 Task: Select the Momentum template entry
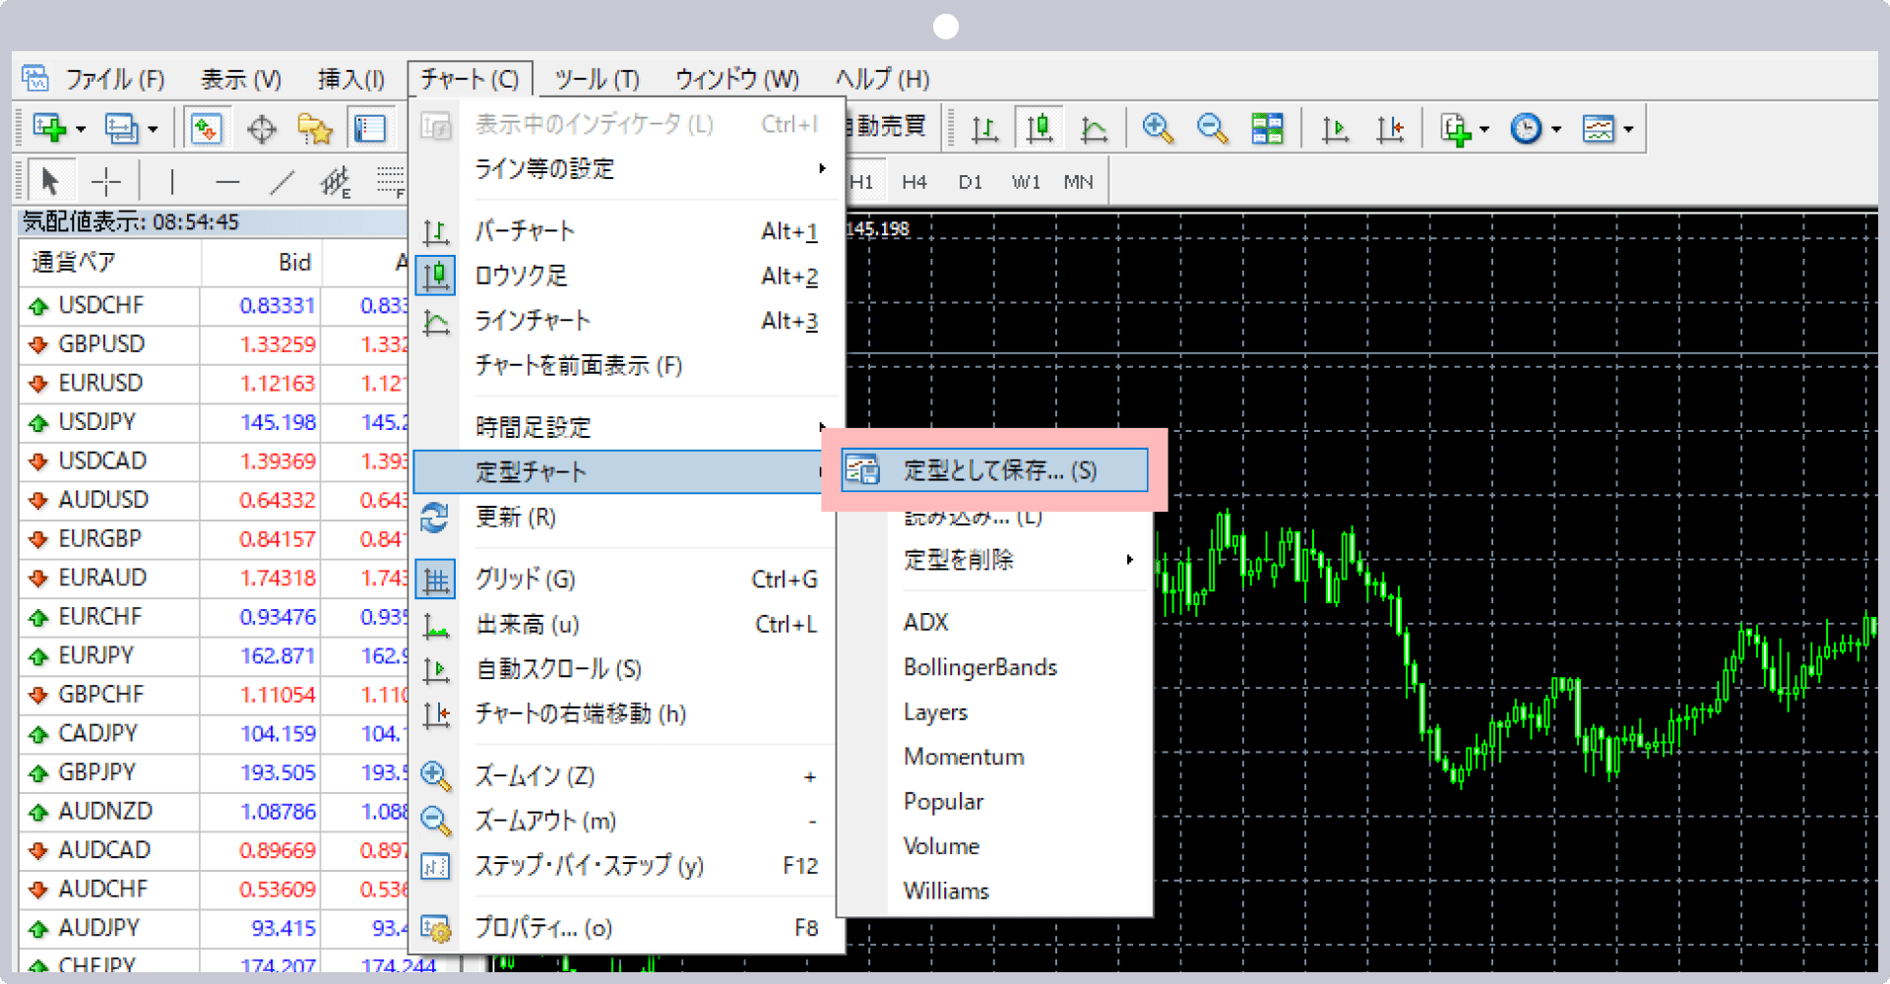coord(964,756)
